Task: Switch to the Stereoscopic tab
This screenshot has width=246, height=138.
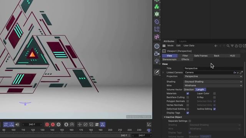Action: [x=170, y=59]
